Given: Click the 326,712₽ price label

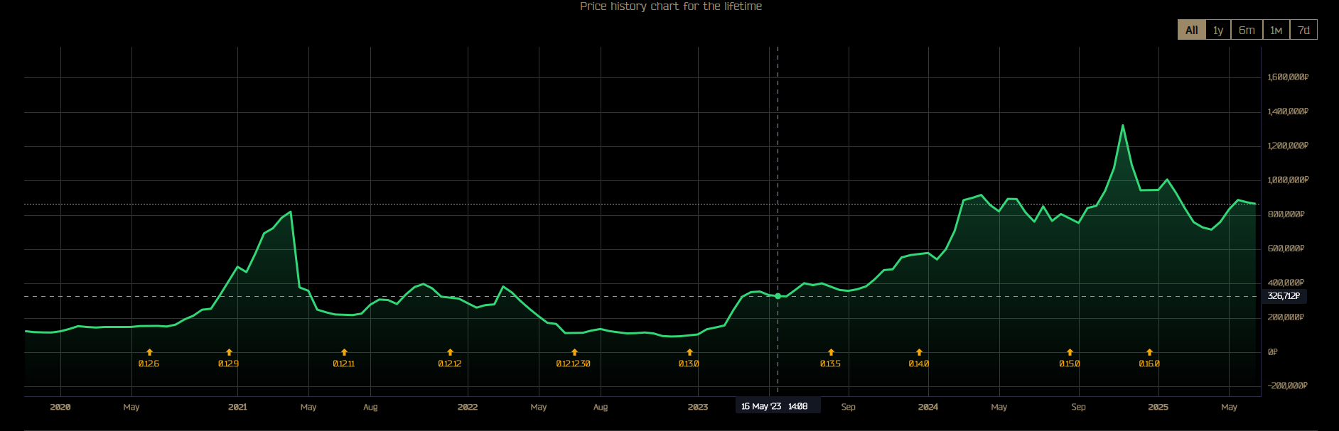Looking at the screenshot, I should [1284, 296].
